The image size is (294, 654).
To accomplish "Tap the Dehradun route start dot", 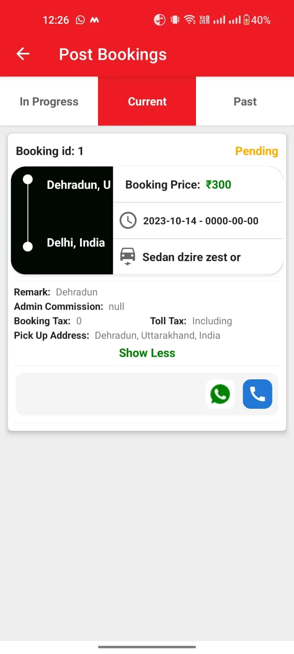I will pos(28,179).
